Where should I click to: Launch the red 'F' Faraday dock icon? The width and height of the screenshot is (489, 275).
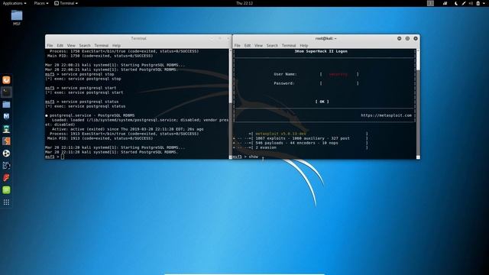point(6,178)
